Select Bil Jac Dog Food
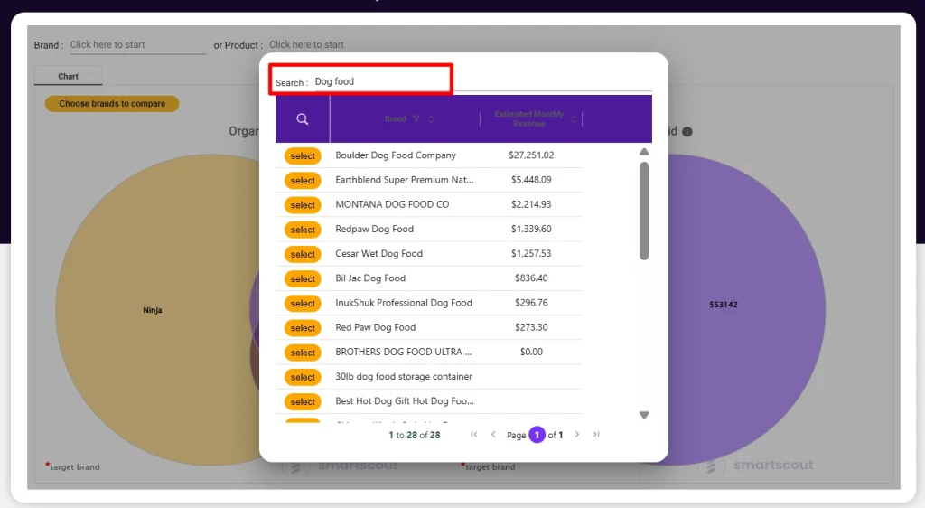This screenshot has width=925, height=508. 303,278
